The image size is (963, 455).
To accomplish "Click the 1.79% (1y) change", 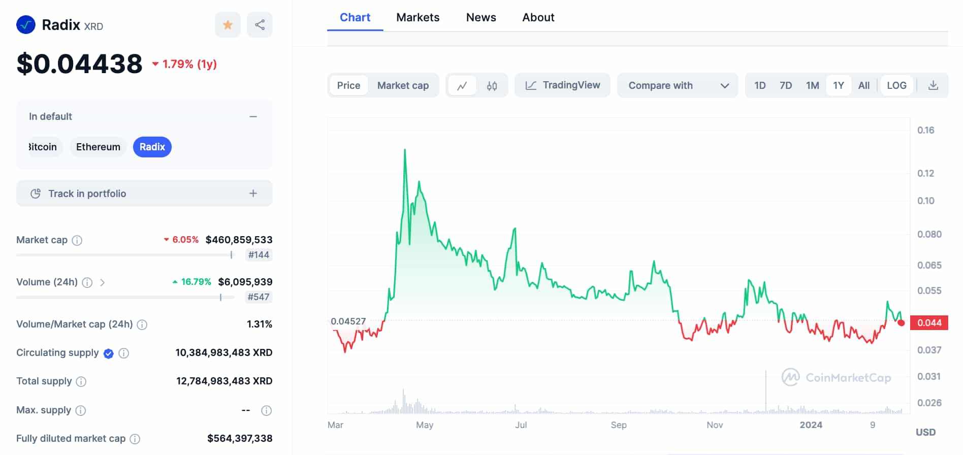I will click(x=184, y=64).
